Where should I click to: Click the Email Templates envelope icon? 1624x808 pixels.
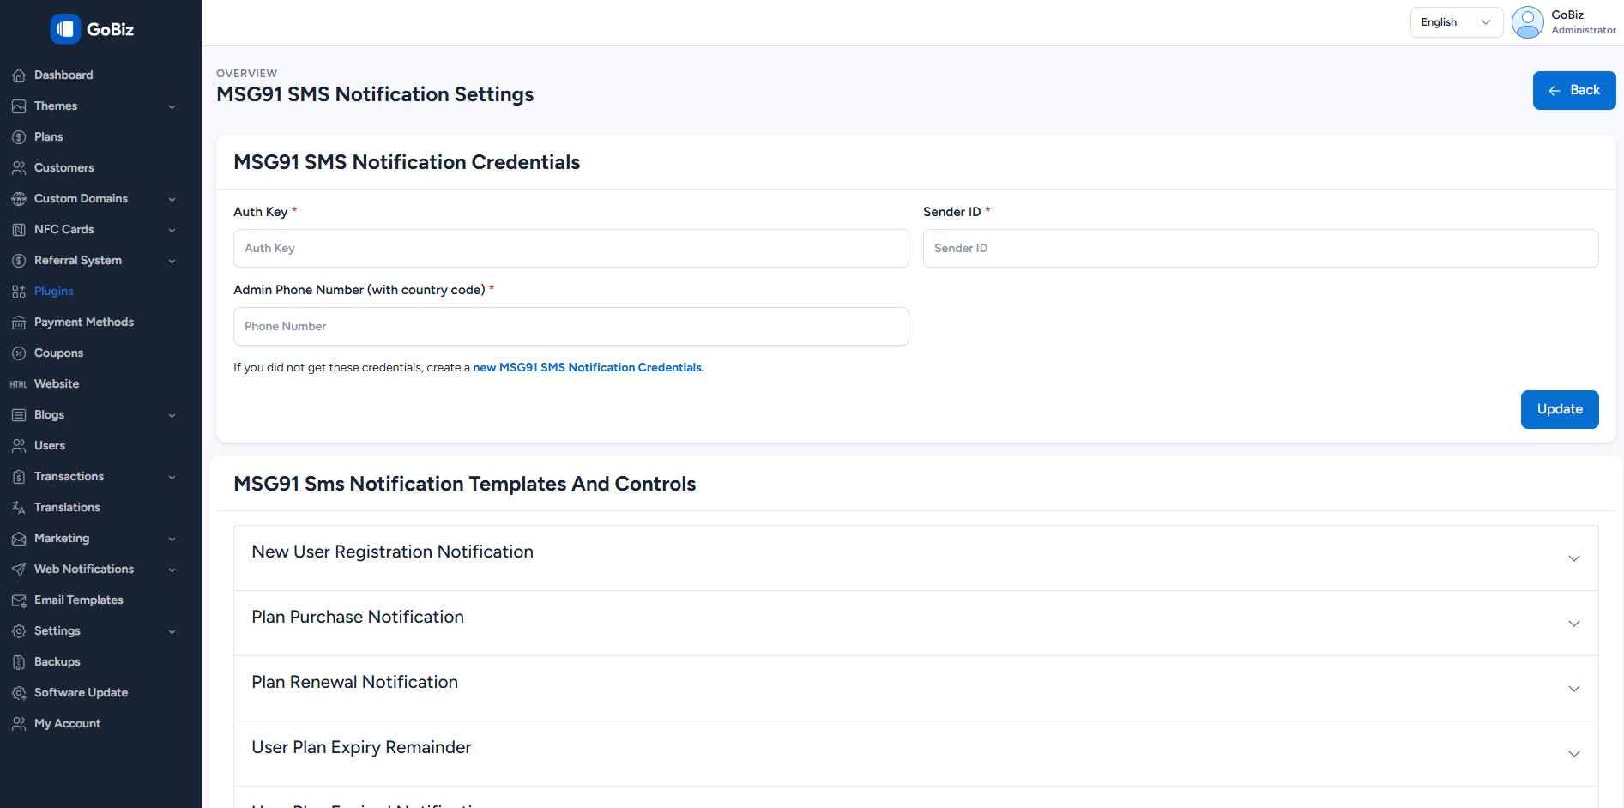19,600
